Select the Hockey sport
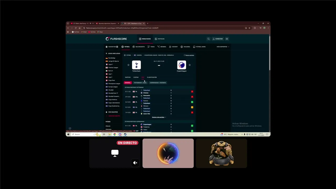 tap(174, 47)
